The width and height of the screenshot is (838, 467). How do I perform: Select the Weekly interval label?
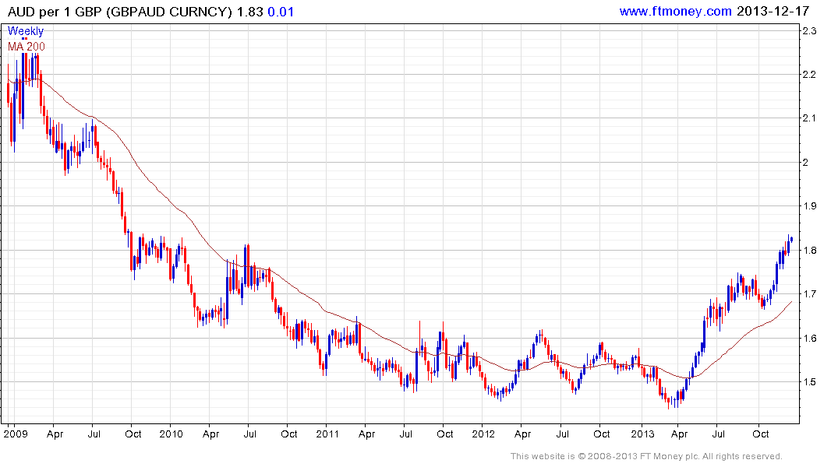tap(26, 31)
